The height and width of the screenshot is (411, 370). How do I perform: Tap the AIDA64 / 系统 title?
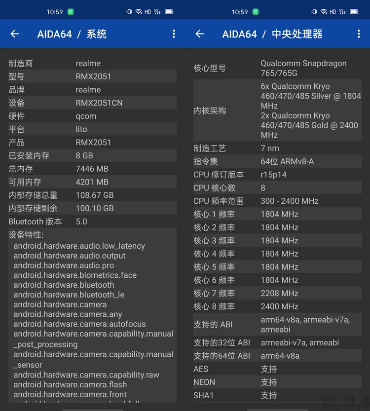coord(72,34)
